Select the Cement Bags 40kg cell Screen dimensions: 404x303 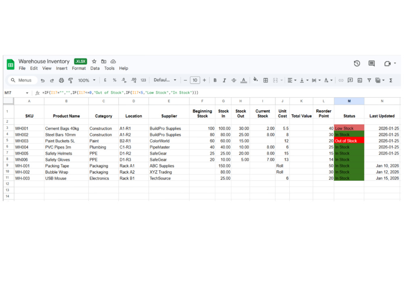click(66, 128)
